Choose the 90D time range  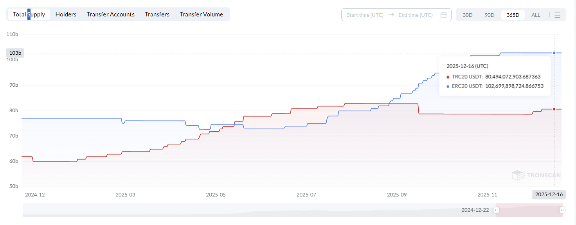point(490,15)
